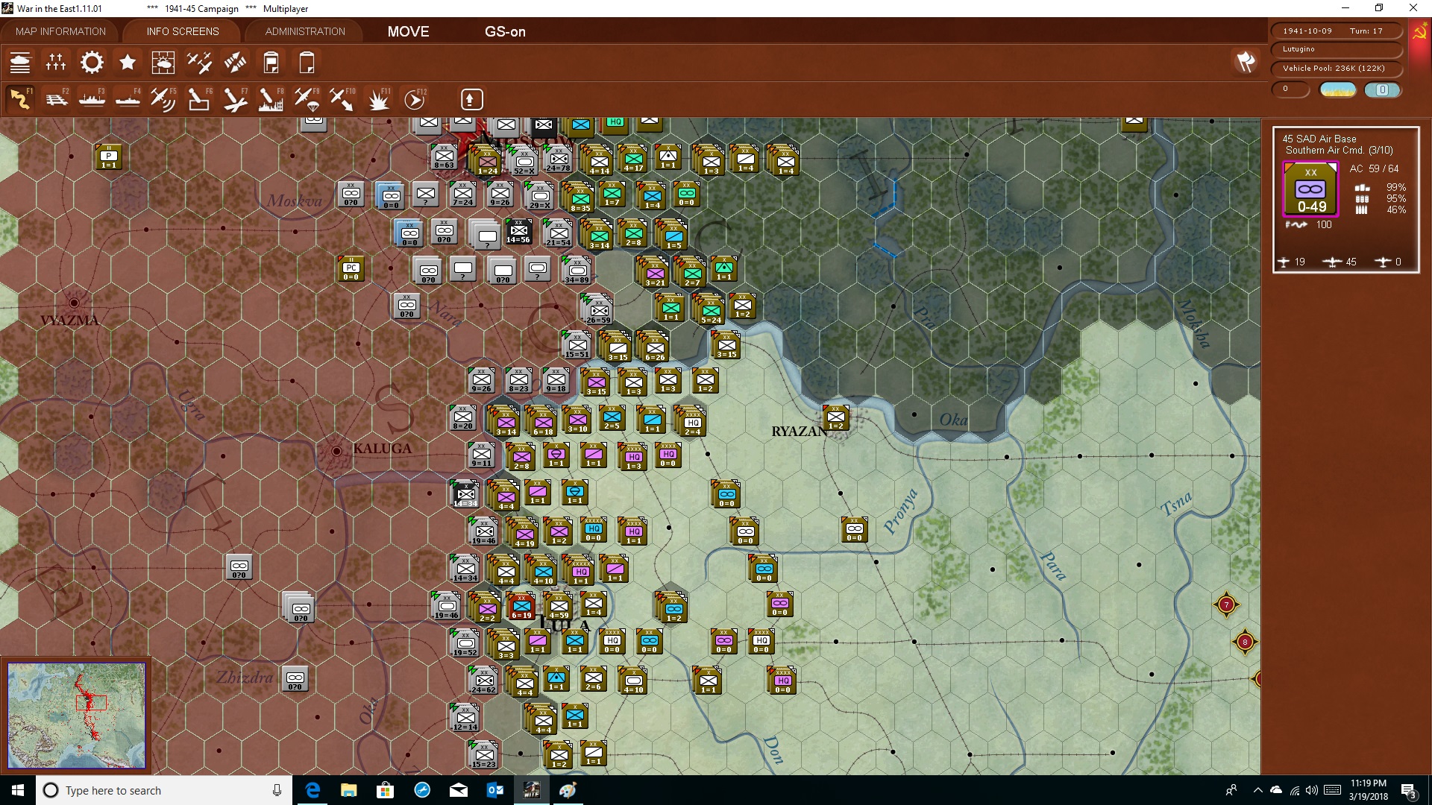Select F2 rail move mode
The height and width of the screenshot is (805, 1432).
point(56,99)
